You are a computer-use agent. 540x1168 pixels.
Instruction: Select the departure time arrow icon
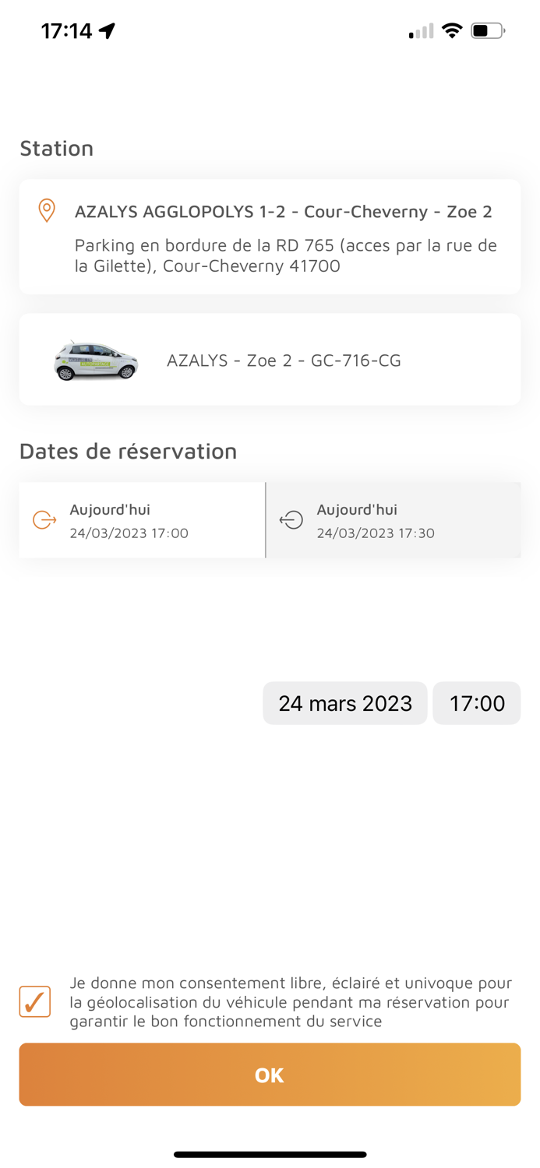click(43, 520)
